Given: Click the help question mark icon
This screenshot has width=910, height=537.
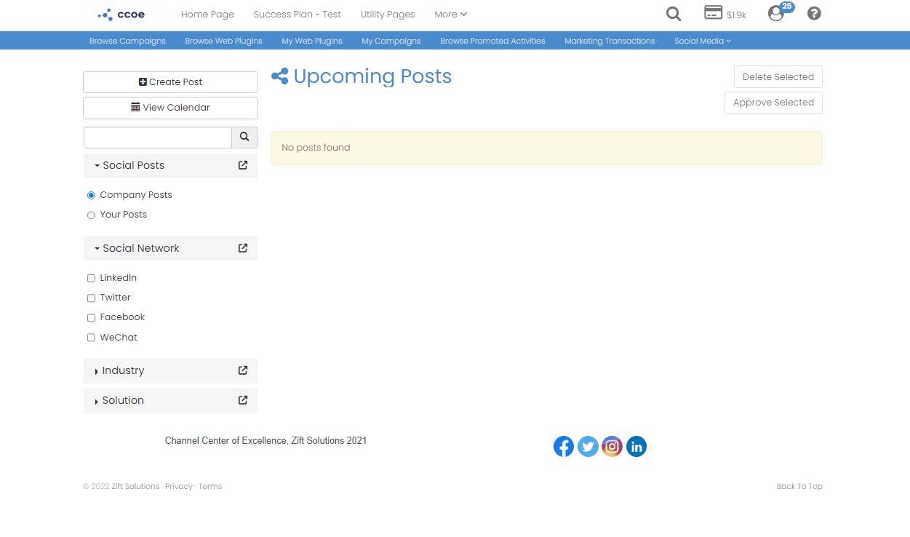Looking at the screenshot, I should (x=813, y=13).
